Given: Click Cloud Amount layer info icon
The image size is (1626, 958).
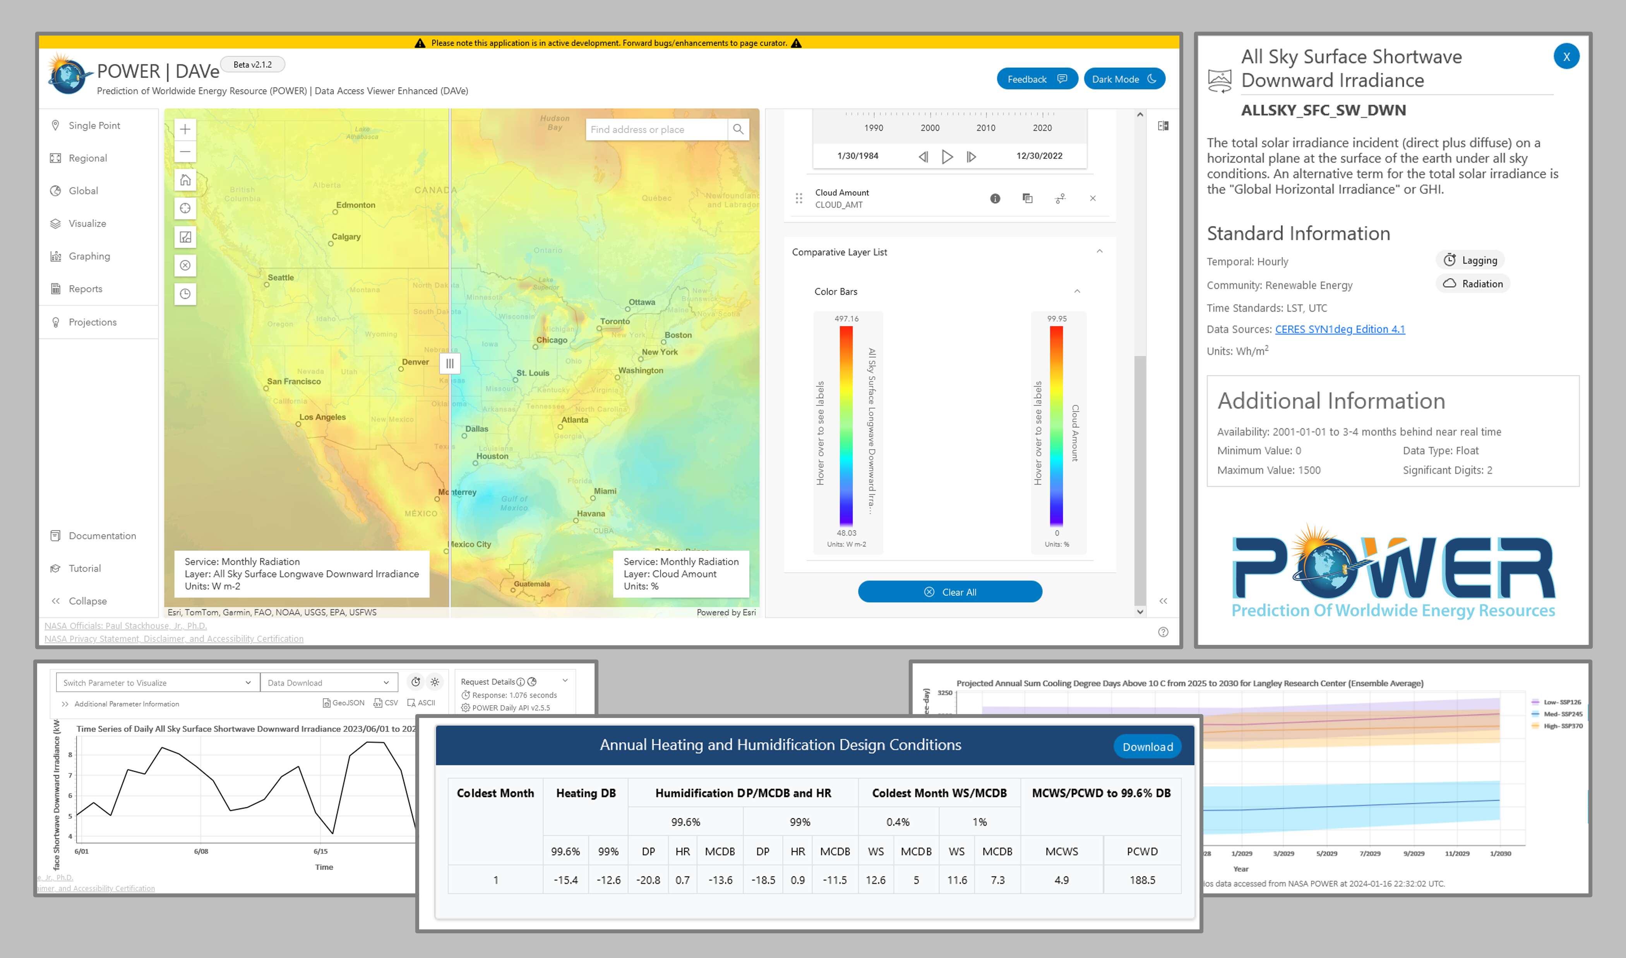Looking at the screenshot, I should click(x=995, y=198).
